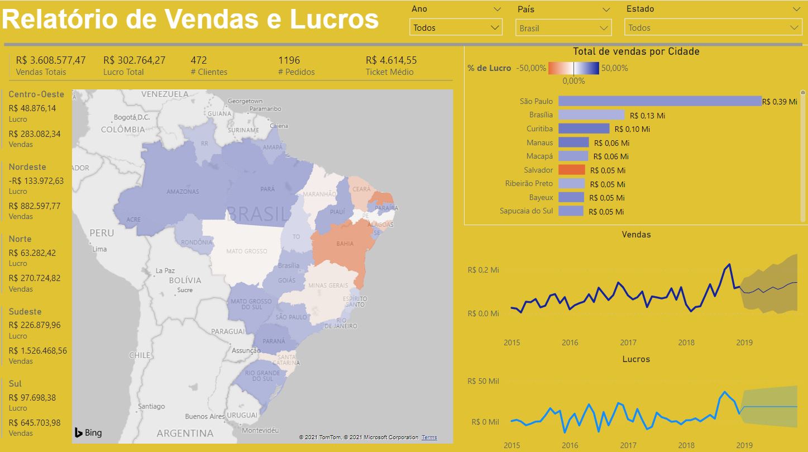Viewport: 808px width, 452px height.
Task: Select the Sapucaia do Sul bar
Action: point(571,211)
